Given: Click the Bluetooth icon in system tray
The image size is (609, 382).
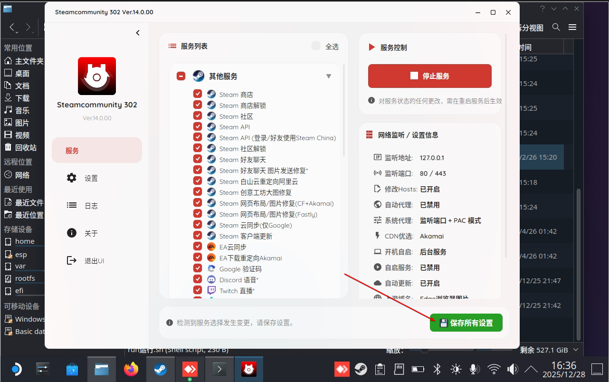Looking at the screenshot, I should click(437, 369).
